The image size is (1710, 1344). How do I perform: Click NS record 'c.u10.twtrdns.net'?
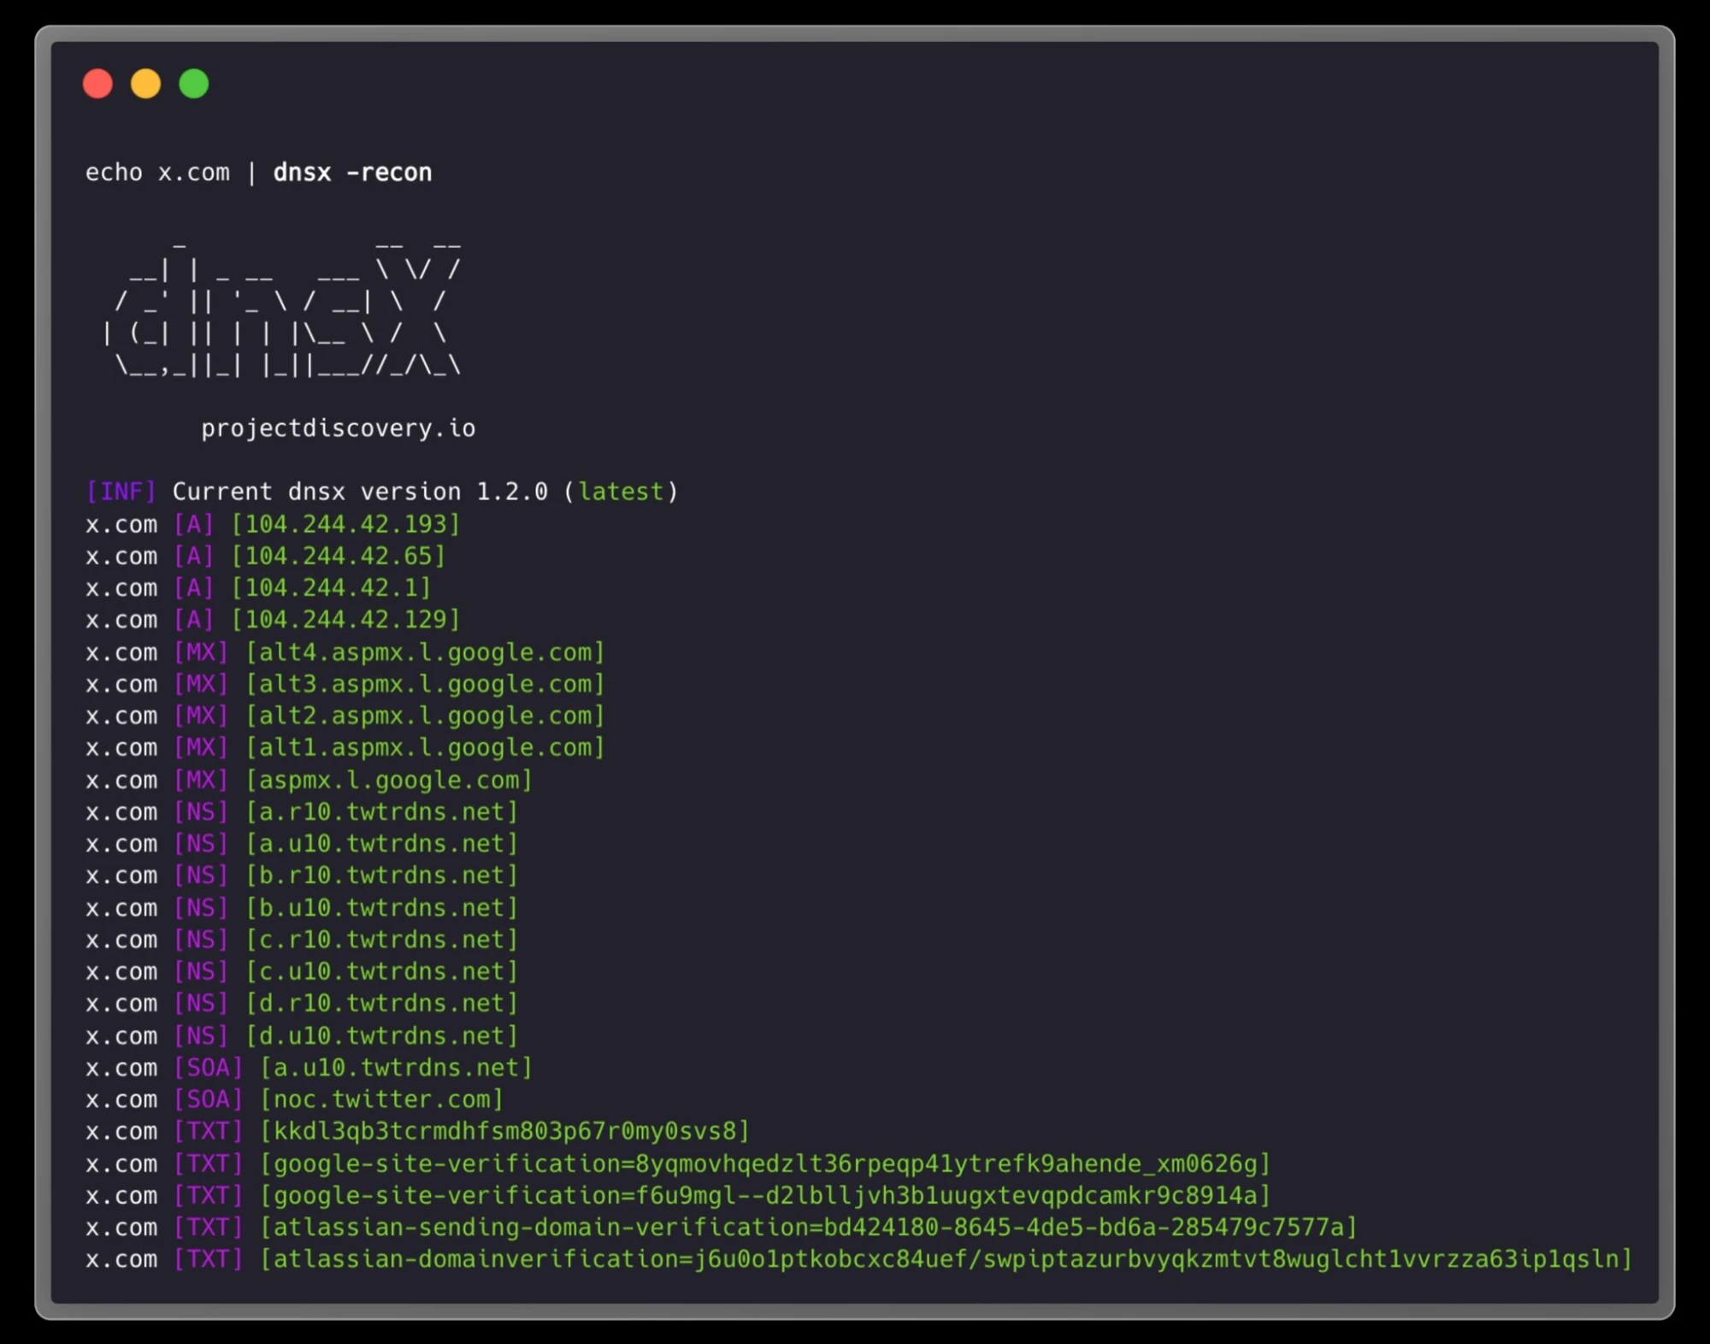[x=382, y=971]
